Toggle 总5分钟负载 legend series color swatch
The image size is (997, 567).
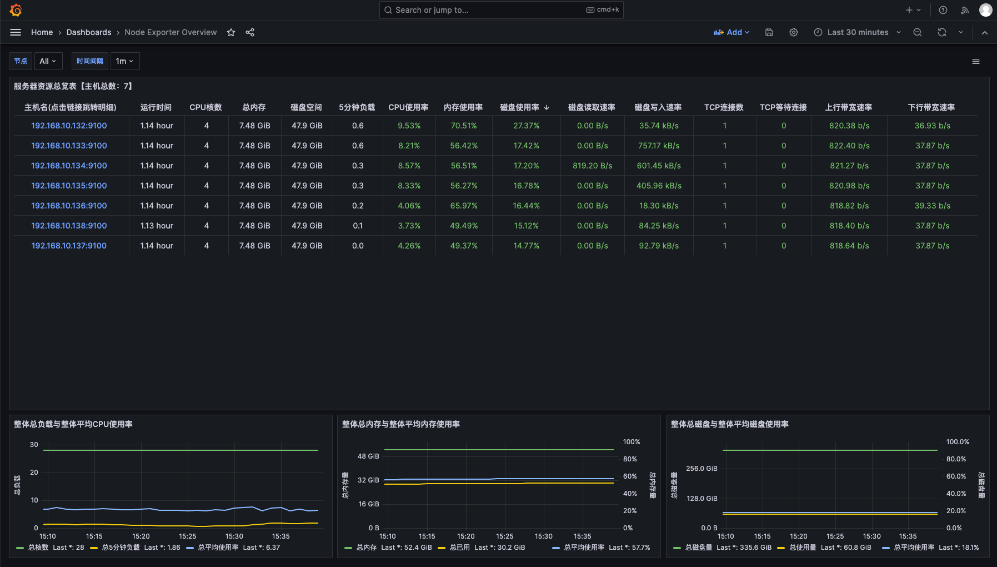coord(93,548)
